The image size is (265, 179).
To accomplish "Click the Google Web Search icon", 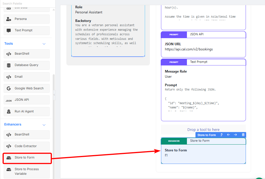I will coord(9,89).
